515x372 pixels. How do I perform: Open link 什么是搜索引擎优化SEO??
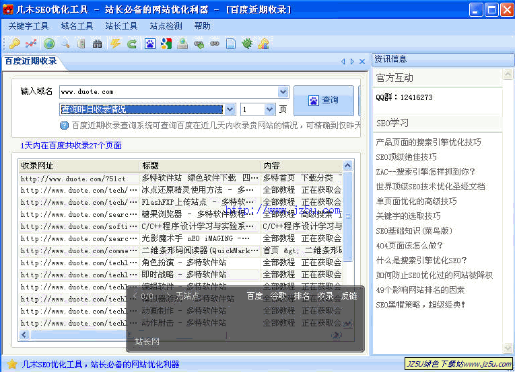coord(421,261)
